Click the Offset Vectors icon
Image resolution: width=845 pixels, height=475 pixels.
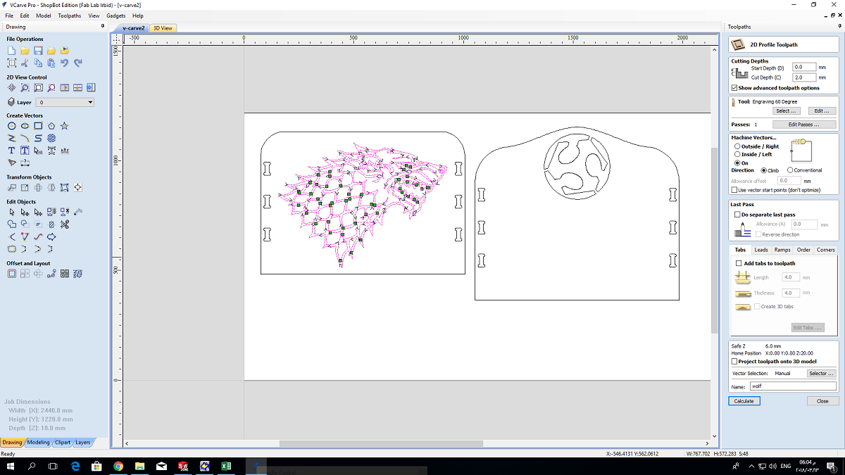(x=11, y=274)
